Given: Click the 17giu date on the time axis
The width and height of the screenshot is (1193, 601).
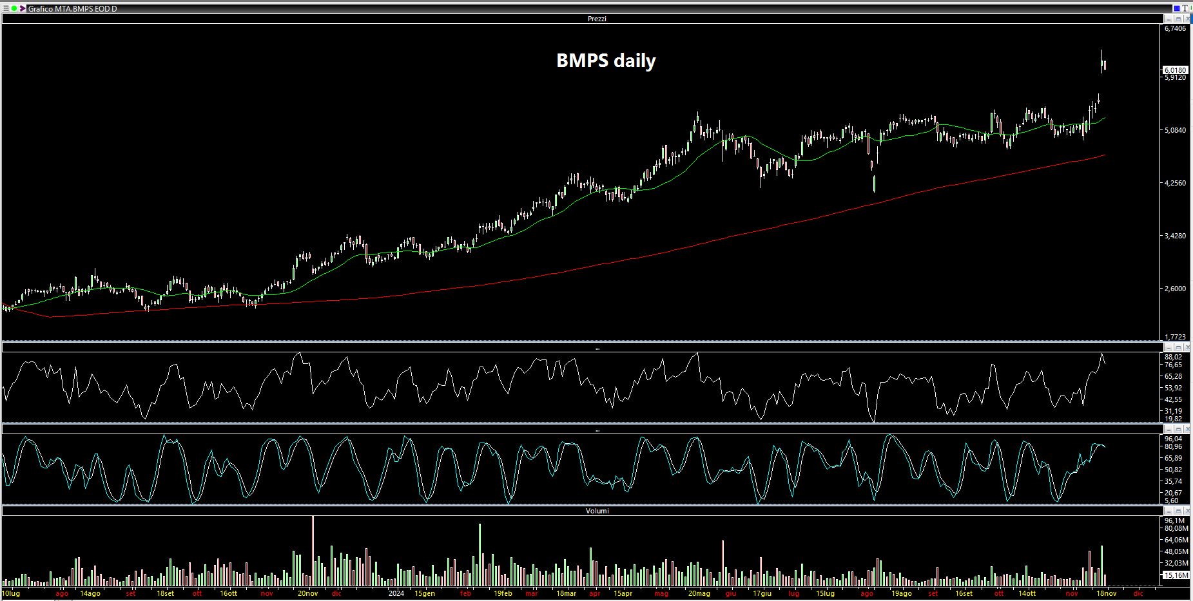Looking at the screenshot, I should (x=762, y=593).
